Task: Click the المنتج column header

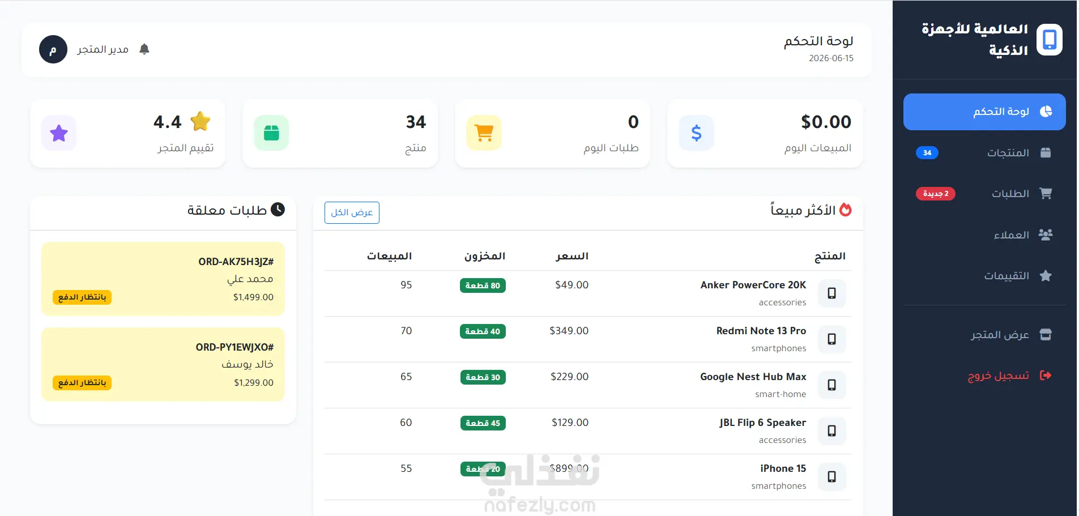Action: click(830, 256)
